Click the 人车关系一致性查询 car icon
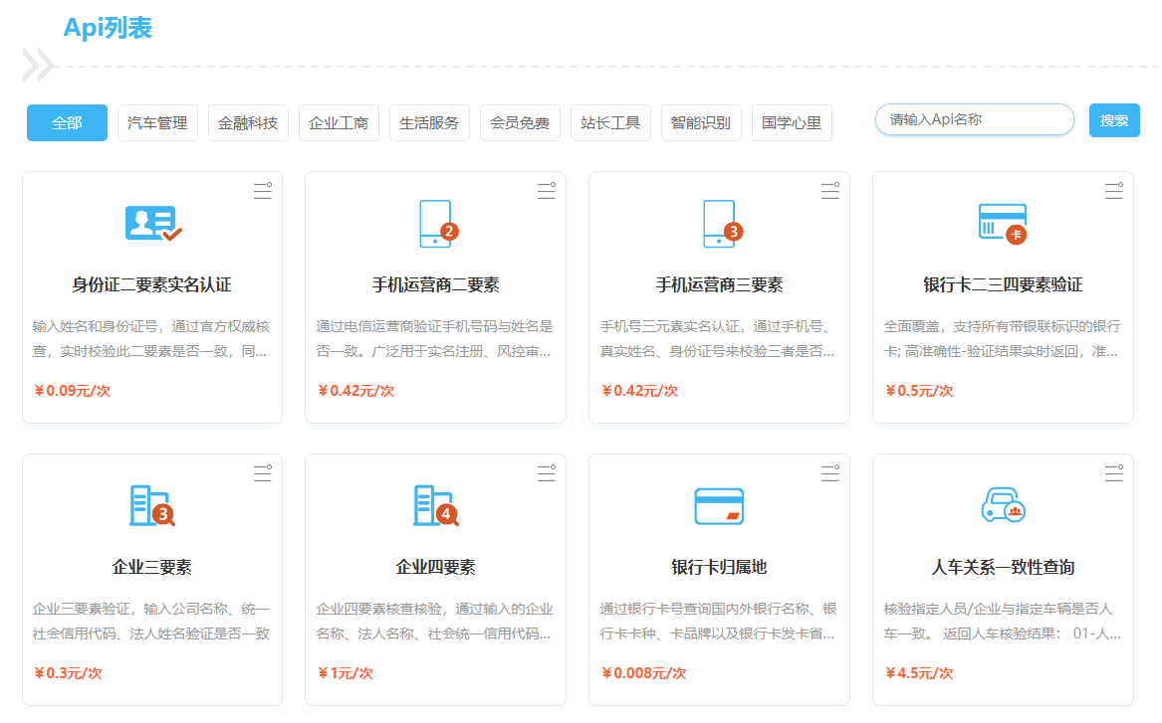This screenshot has height=723, width=1162. [x=1002, y=506]
